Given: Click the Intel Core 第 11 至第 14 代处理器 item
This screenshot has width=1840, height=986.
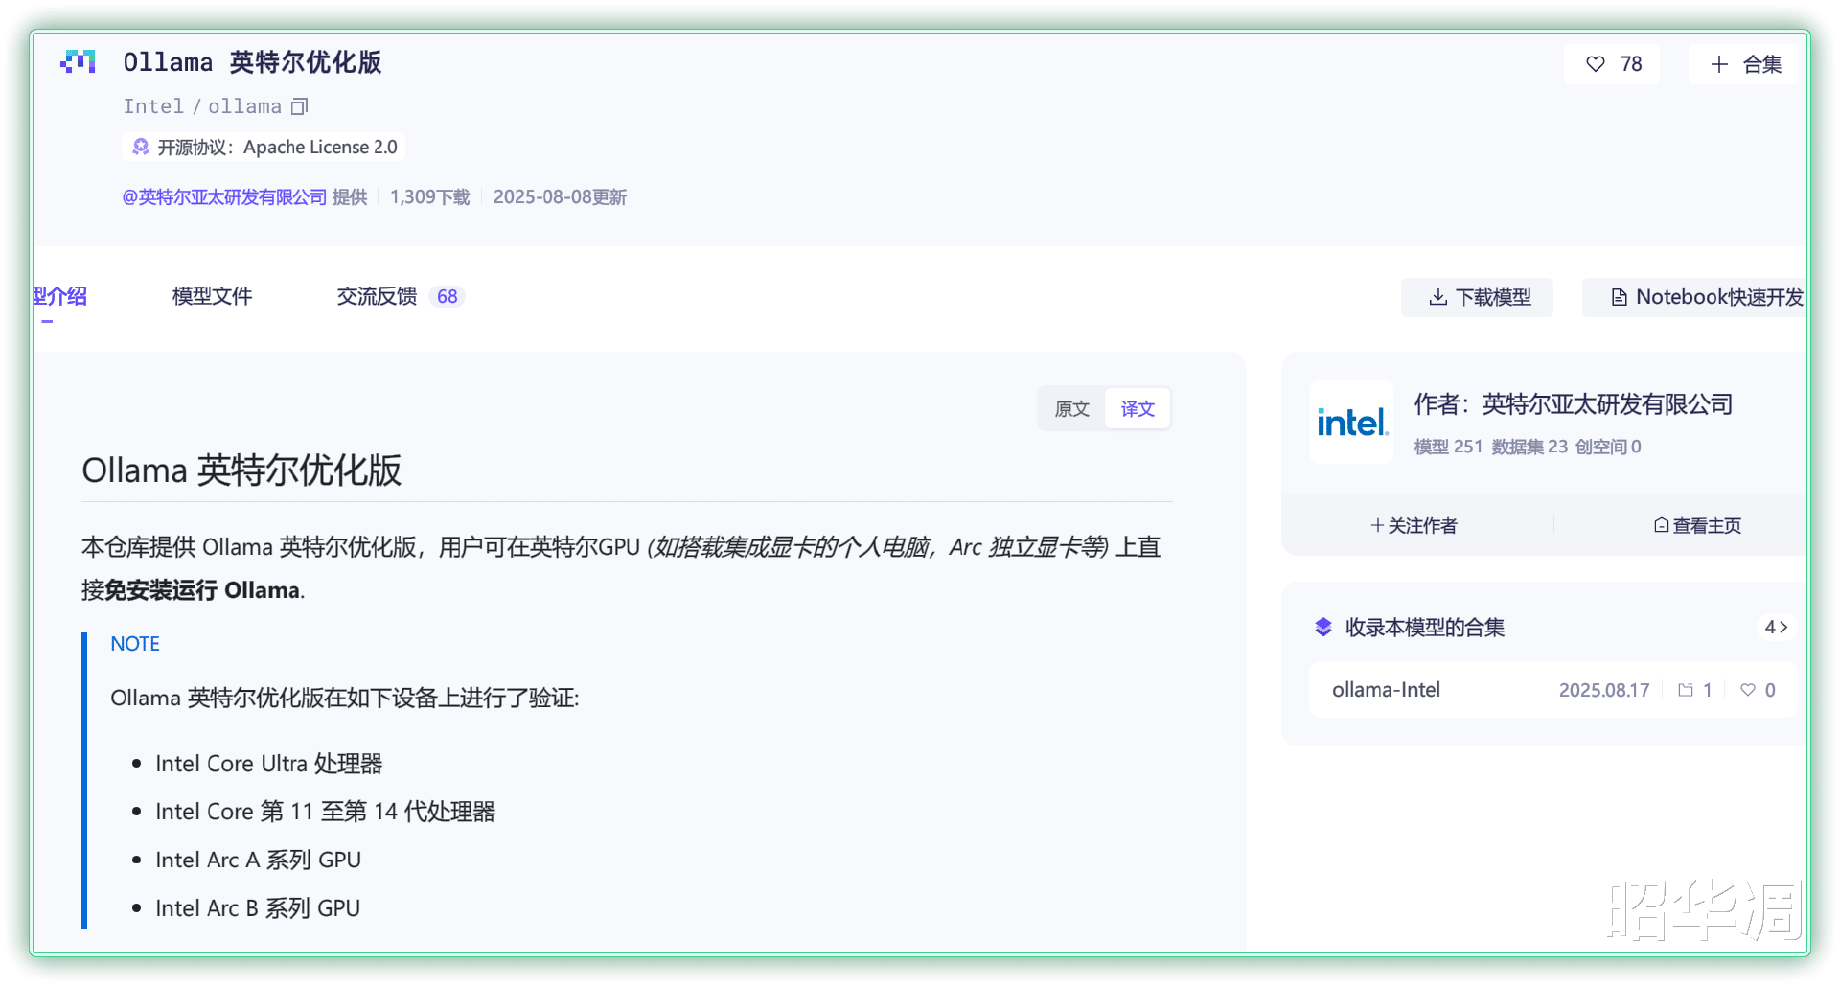Looking at the screenshot, I should pos(326,812).
